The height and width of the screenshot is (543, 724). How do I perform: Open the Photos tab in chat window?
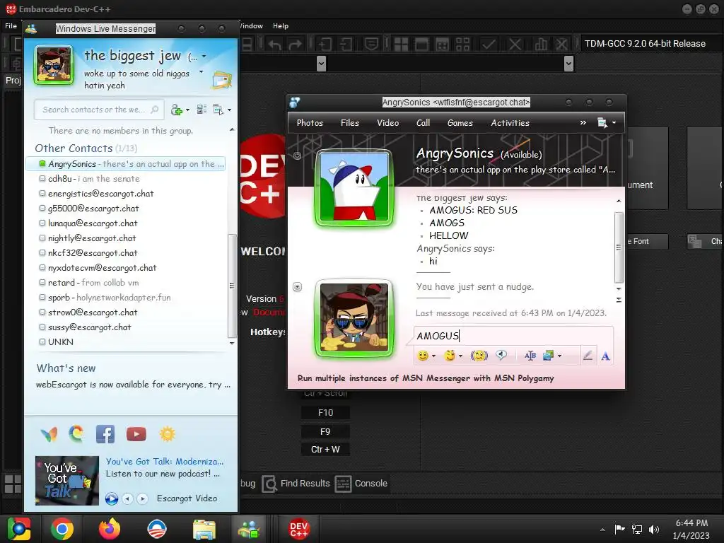[x=310, y=123]
